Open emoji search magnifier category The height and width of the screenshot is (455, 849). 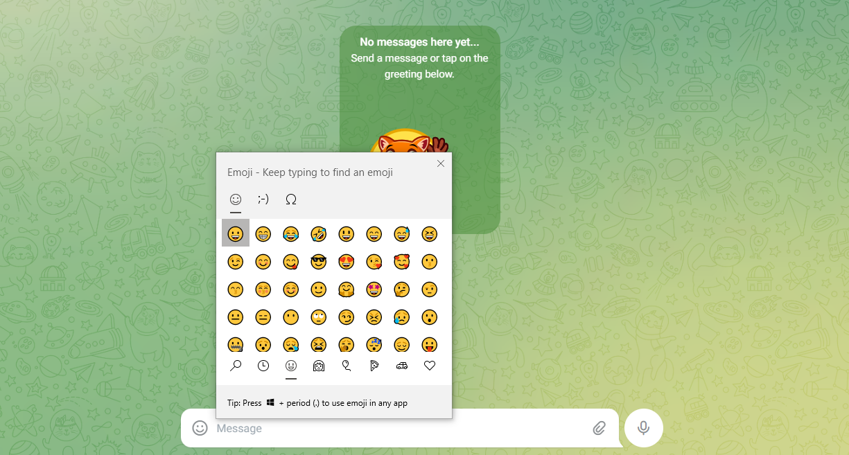point(236,366)
